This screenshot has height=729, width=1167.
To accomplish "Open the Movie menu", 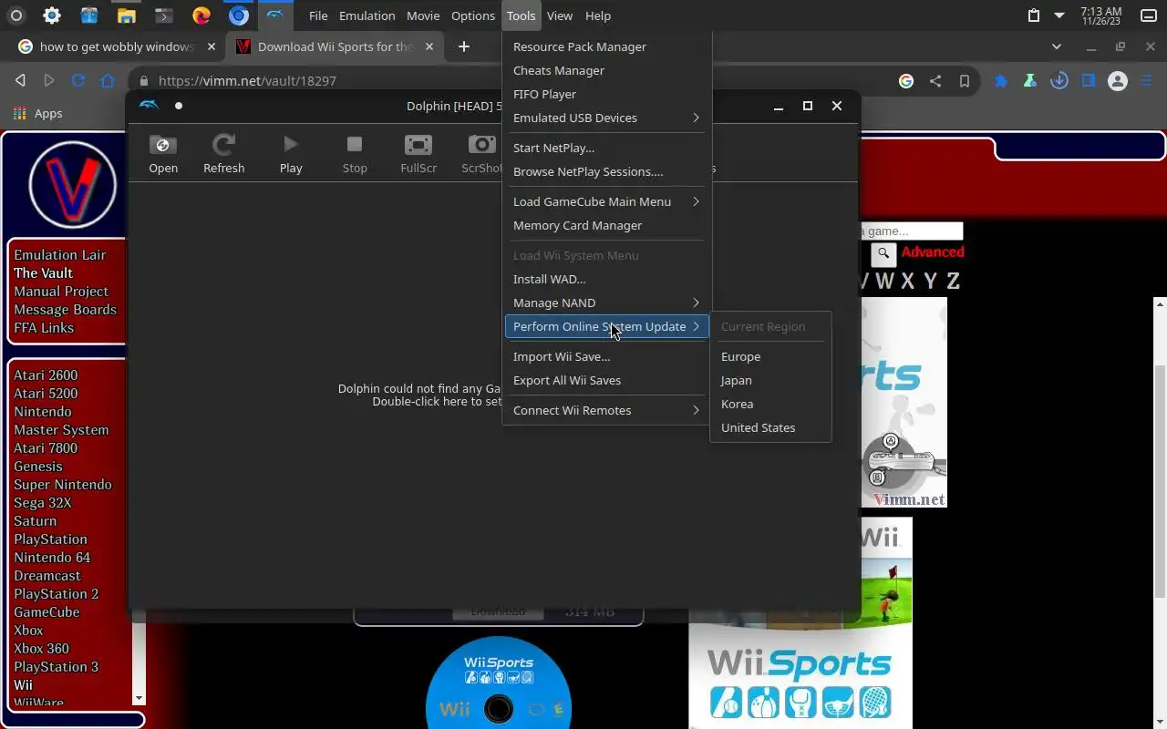I will coord(423,15).
